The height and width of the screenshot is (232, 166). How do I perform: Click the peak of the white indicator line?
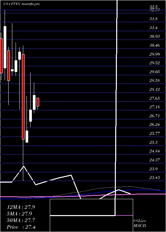[x=24, y=166]
